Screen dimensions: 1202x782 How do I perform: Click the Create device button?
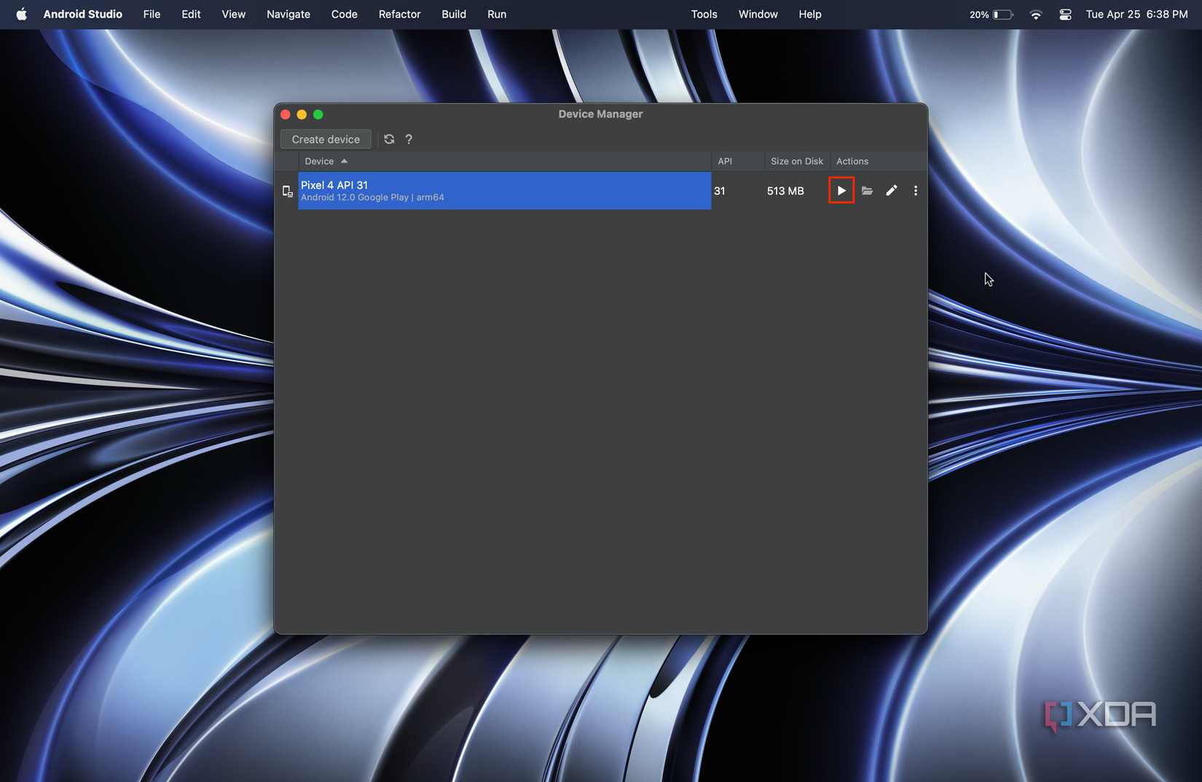[x=326, y=139]
